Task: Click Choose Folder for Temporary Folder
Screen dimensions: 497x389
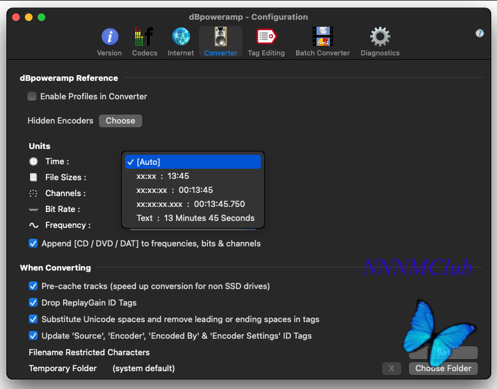Action: [x=443, y=369]
